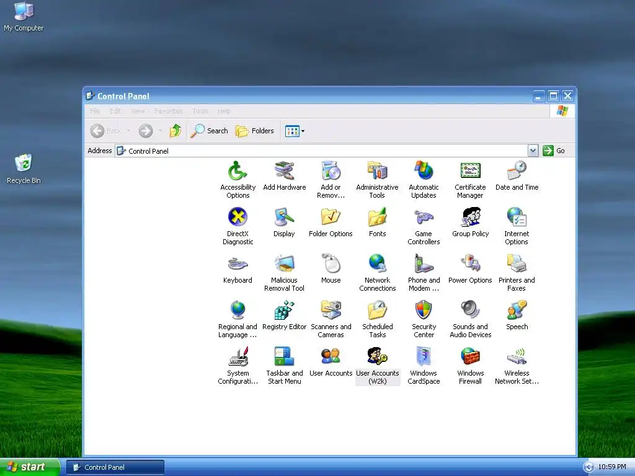The height and width of the screenshot is (476, 635).
Task: Open the View menu
Action: pos(138,111)
